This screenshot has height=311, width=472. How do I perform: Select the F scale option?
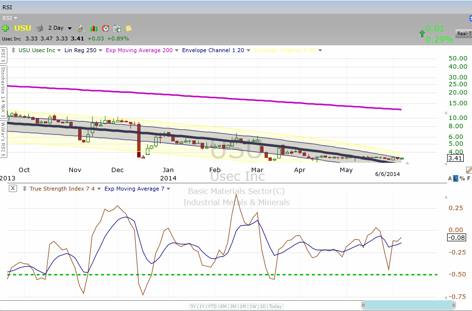pos(469,178)
